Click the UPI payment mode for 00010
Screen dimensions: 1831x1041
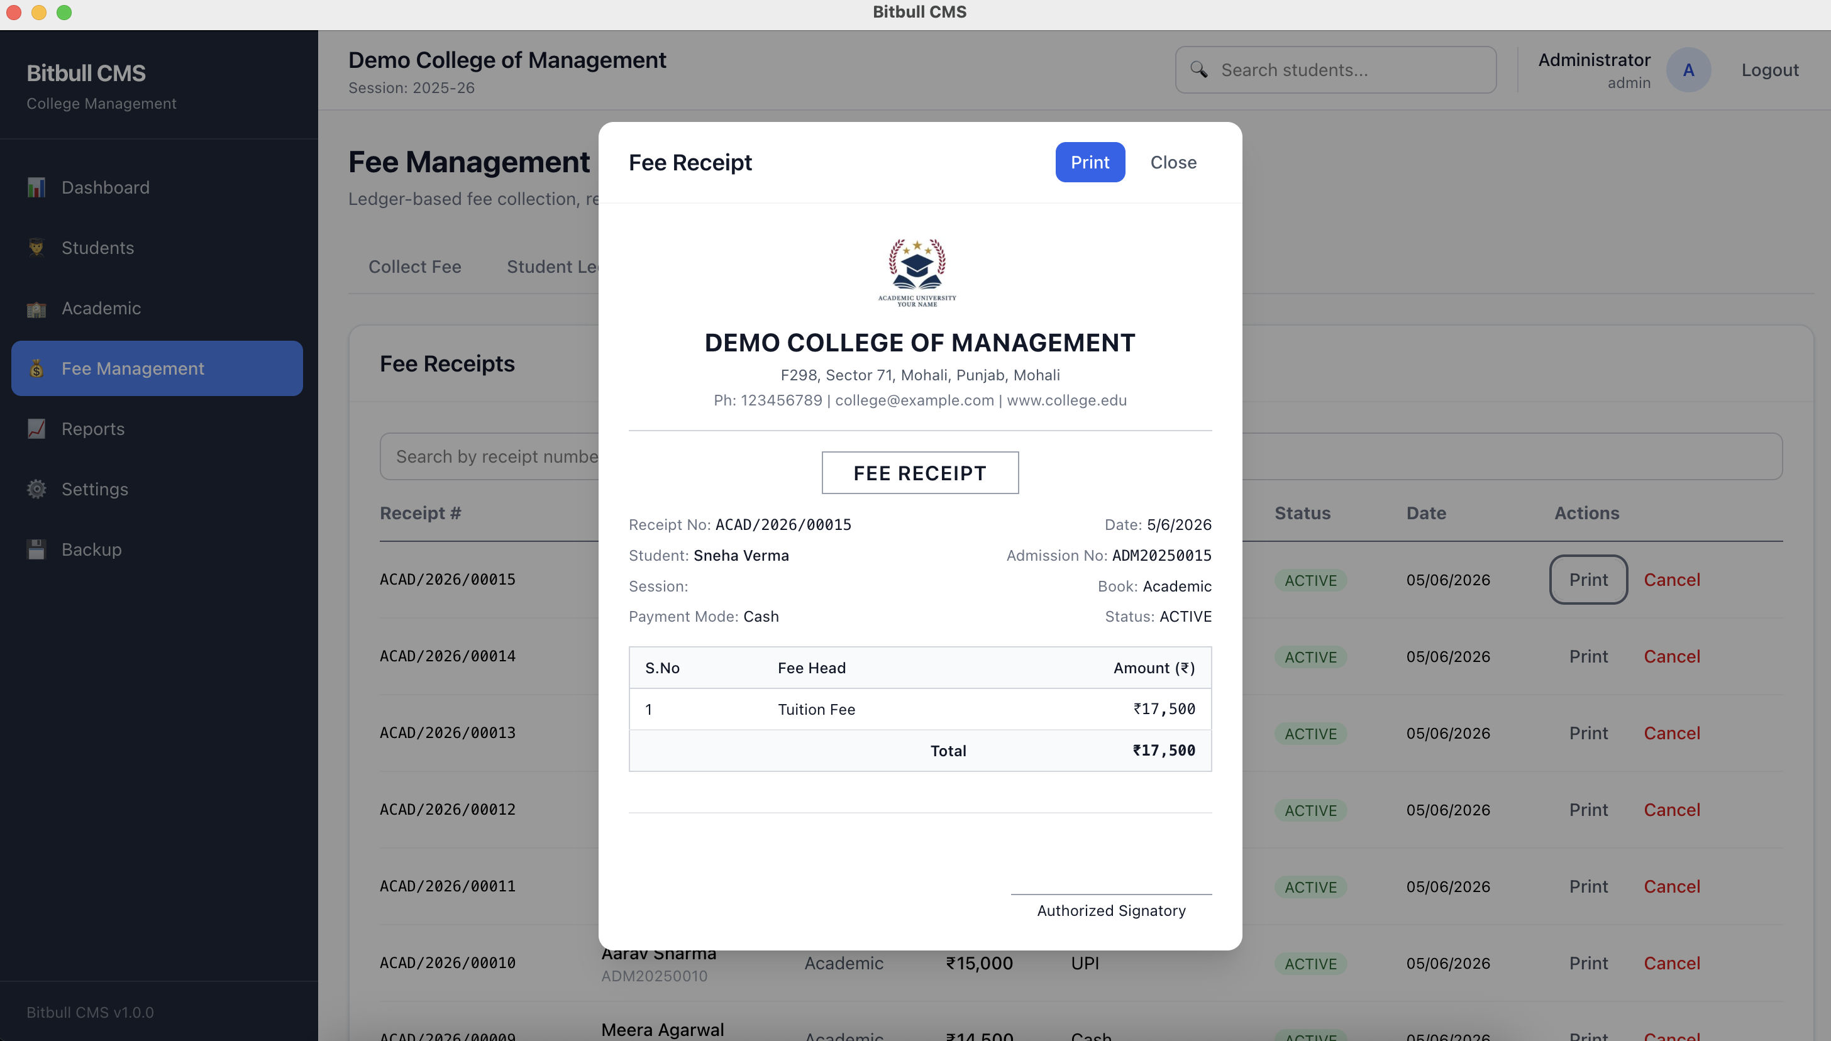[1085, 963]
